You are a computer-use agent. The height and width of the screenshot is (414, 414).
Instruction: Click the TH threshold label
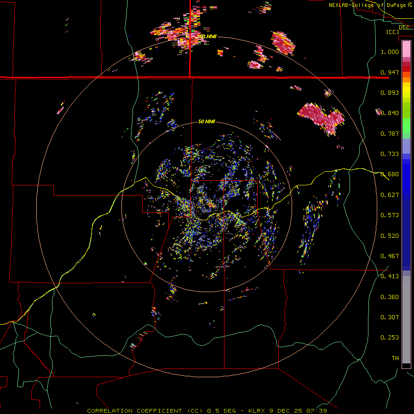point(395,358)
